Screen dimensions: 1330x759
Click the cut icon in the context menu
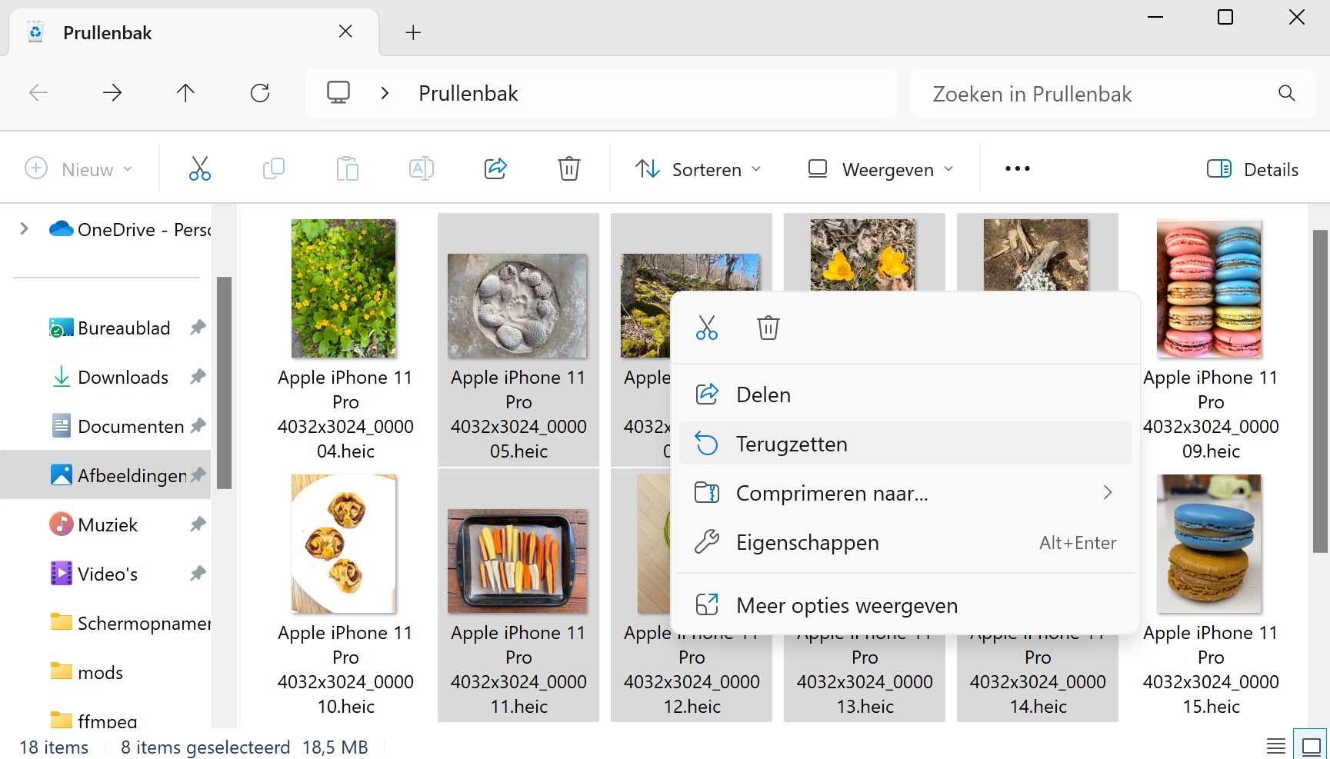click(x=706, y=328)
